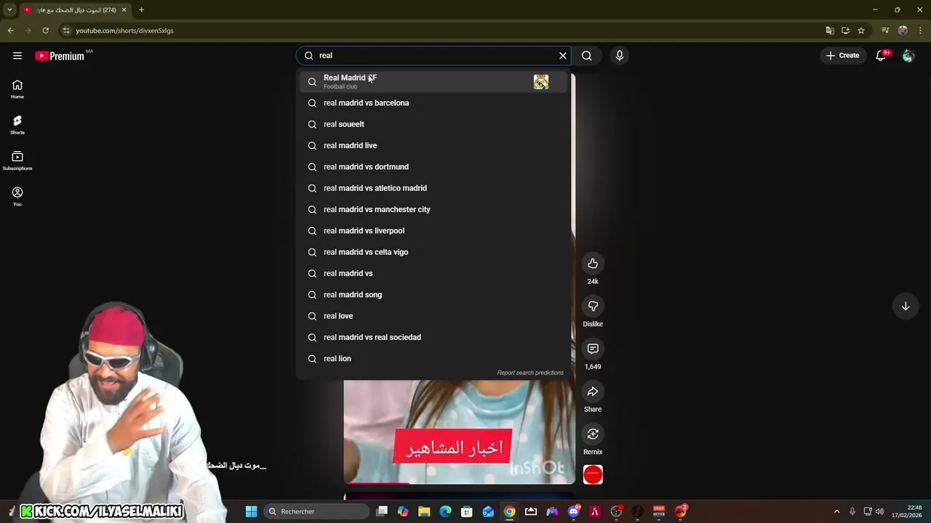Click the address bar URL
Viewport: 931px width, 523px height.
(x=124, y=31)
